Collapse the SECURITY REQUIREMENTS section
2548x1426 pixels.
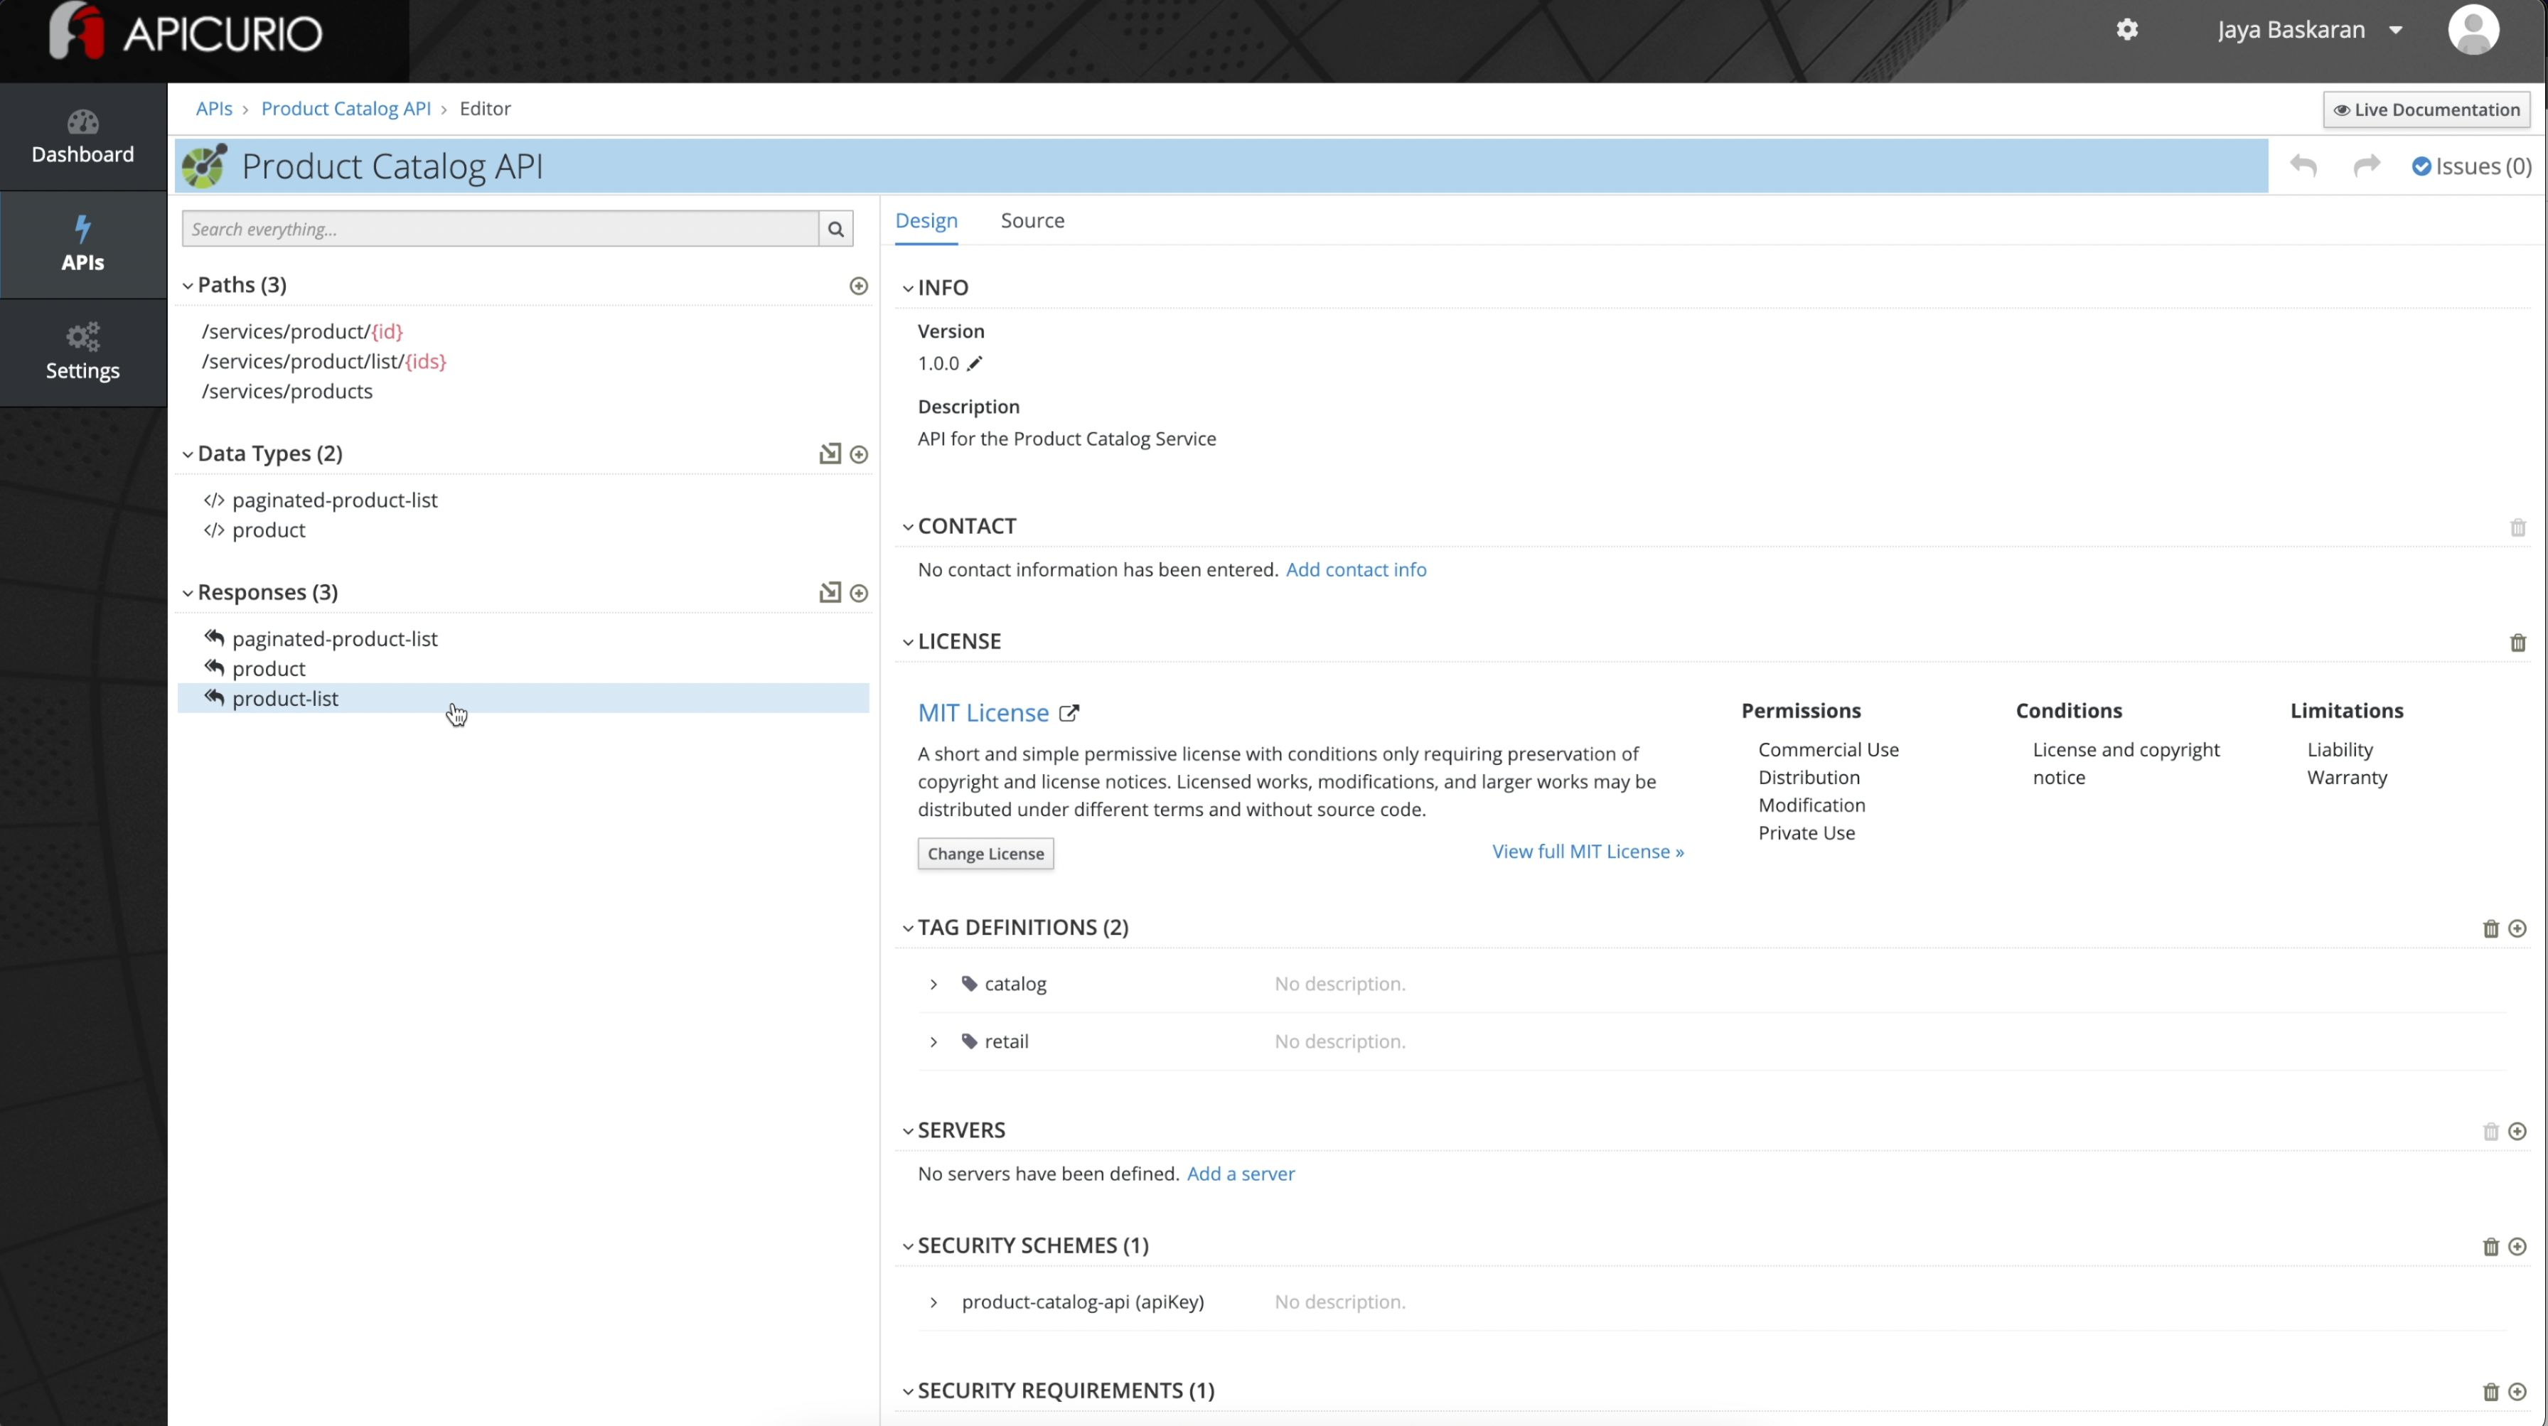point(908,1393)
